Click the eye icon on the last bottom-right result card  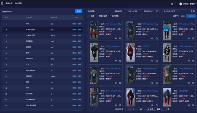(189, 105)
